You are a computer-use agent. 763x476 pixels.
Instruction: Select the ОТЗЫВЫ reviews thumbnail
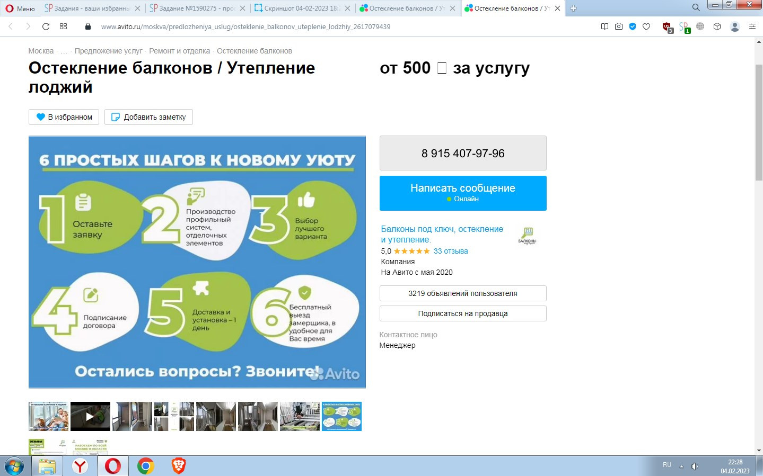click(48, 447)
